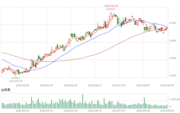Click the 5,850 price level label

(x=173, y=41)
